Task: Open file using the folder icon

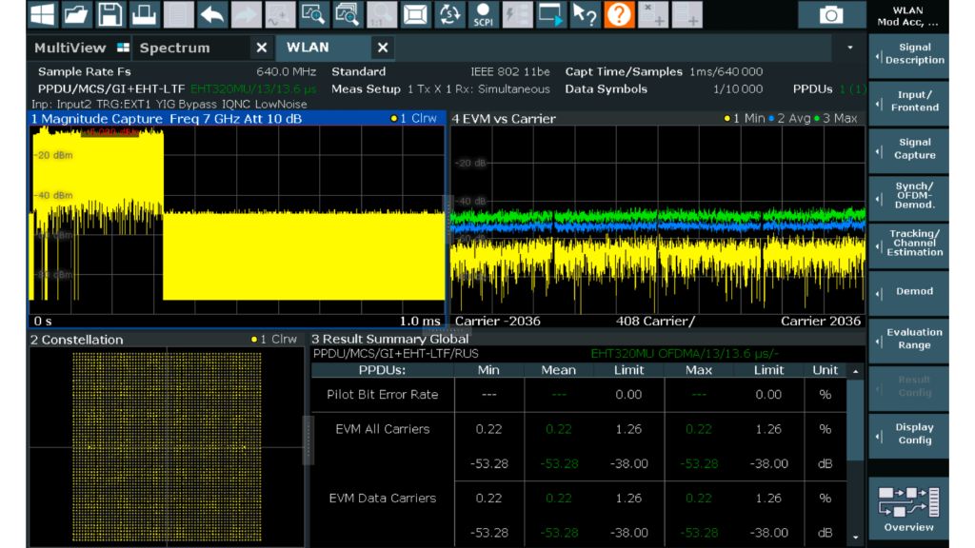Action: point(76,15)
